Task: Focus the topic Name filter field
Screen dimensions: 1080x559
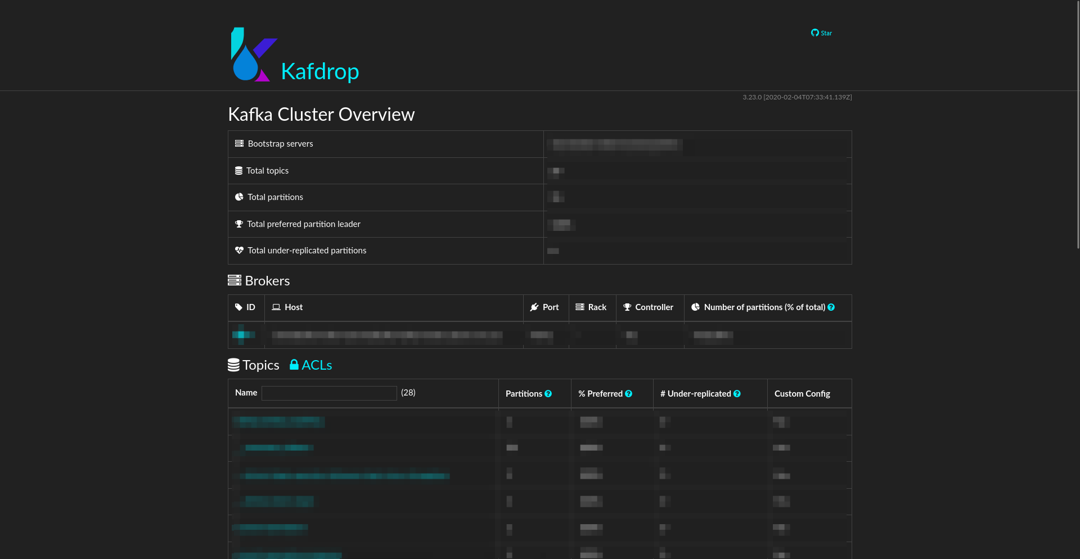Action: (x=329, y=393)
